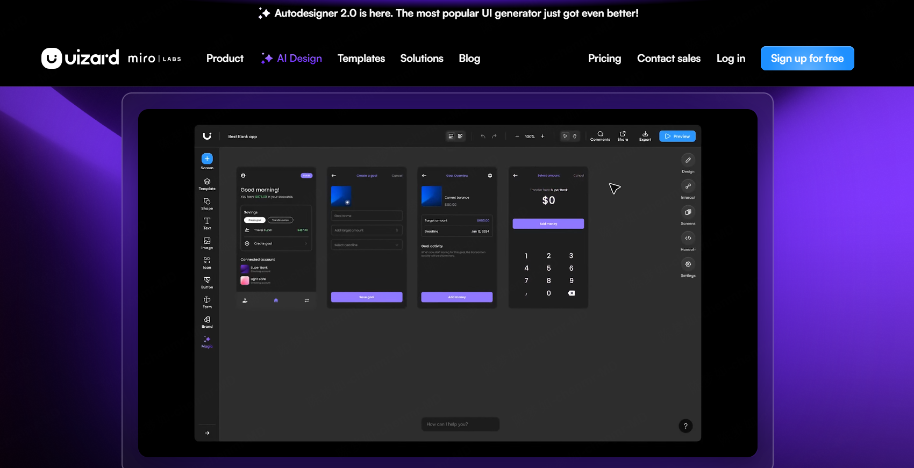914x468 pixels.
Task: Click the Export download icon
Action: [x=645, y=135]
